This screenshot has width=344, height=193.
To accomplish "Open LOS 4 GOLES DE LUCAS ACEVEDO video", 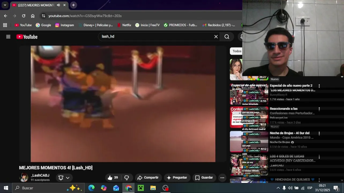I will point(293,158).
